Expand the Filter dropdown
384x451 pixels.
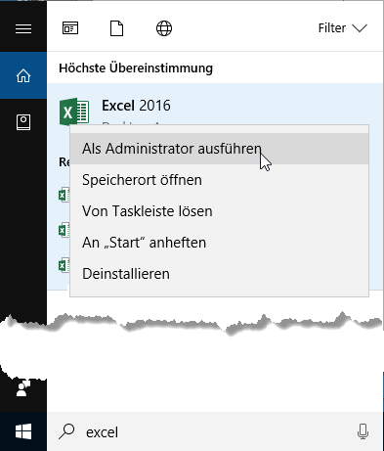tap(343, 28)
